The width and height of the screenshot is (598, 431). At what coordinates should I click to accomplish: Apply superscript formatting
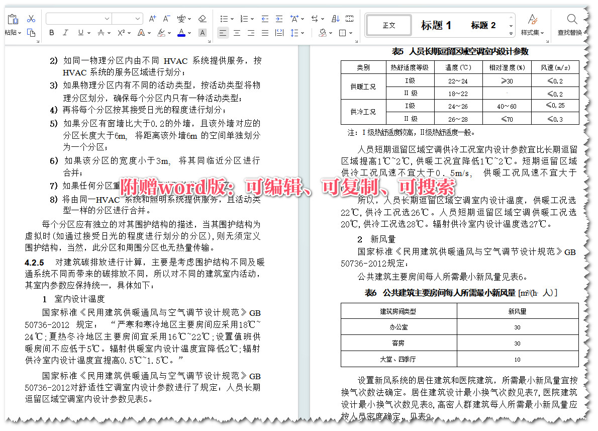(121, 31)
